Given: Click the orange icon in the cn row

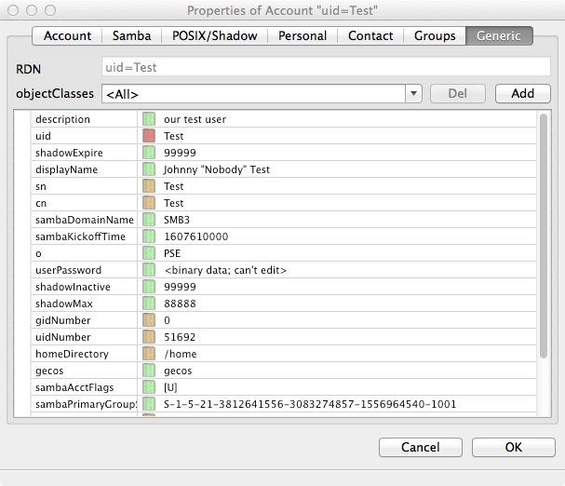Looking at the screenshot, I should 149,203.
